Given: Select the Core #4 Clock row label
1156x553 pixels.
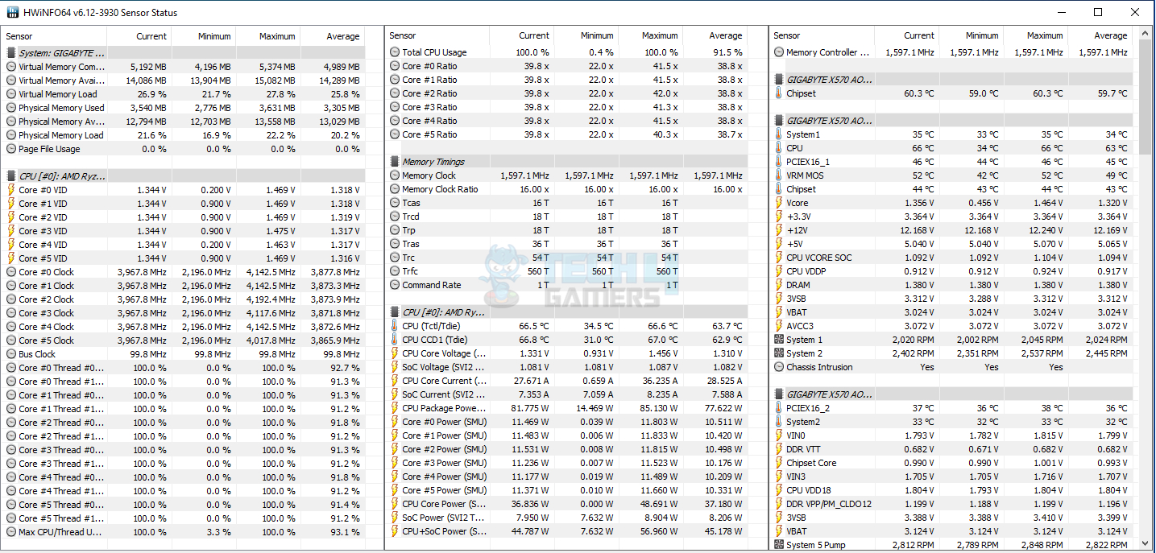Looking at the screenshot, I should coord(46,327).
